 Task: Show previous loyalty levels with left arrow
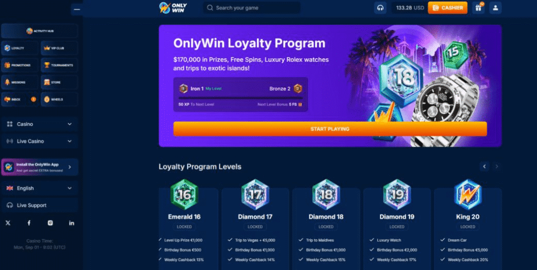click(x=484, y=167)
